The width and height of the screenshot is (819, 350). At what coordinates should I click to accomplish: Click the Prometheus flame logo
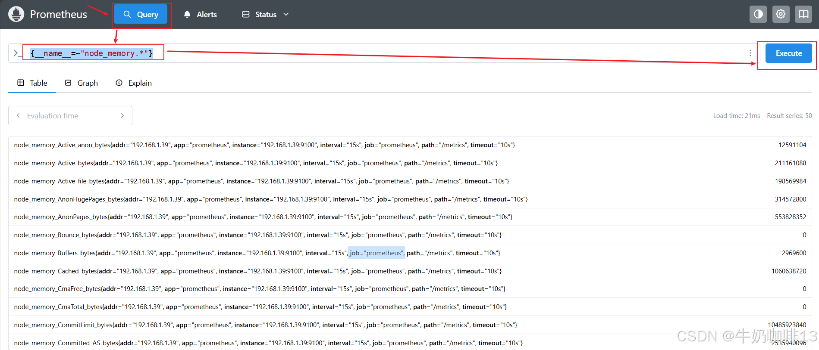[x=16, y=14]
